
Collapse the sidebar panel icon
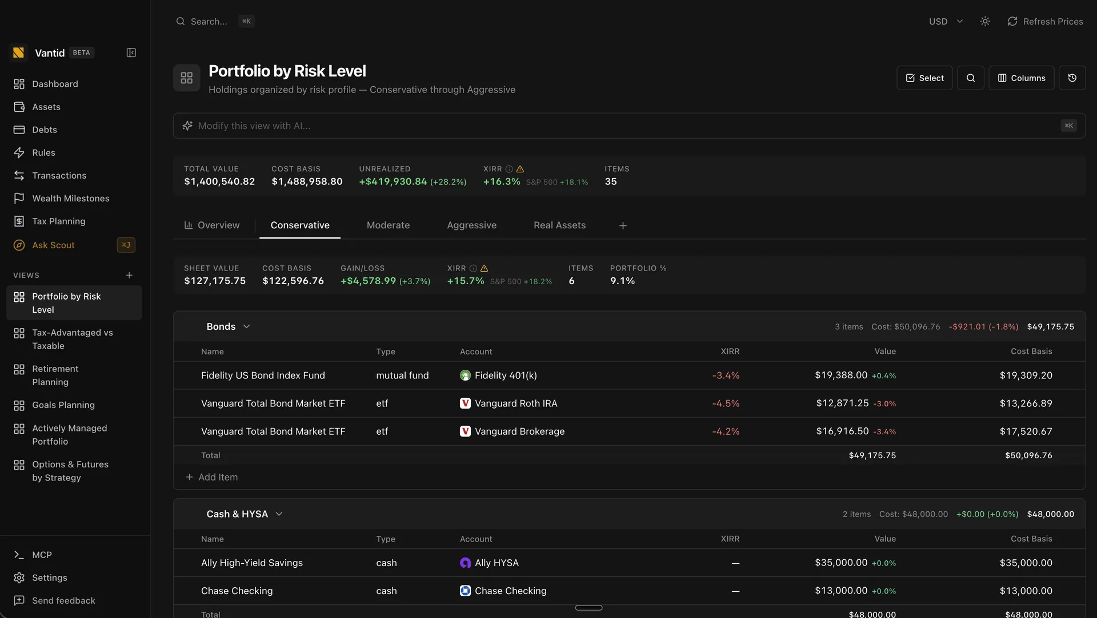pos(131,52)
